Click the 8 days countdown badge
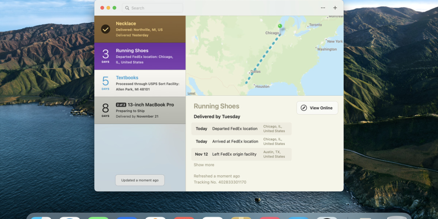The height and width of the screenshot is (219, 438). pyautogui.click(x=105, y=110)
